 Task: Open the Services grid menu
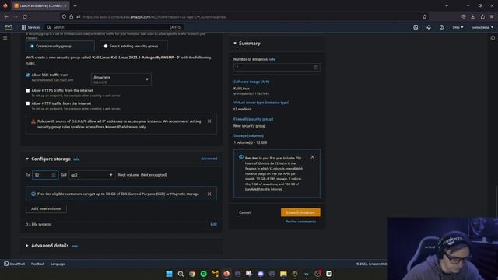[x=30, y=27]
